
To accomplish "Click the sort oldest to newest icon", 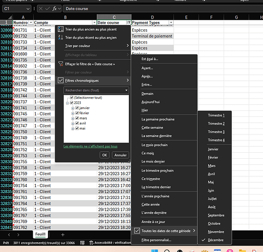I will [61, 29].
